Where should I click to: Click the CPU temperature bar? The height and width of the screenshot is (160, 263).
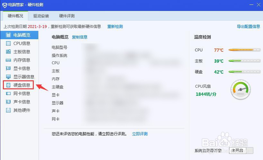pos(245,50)
